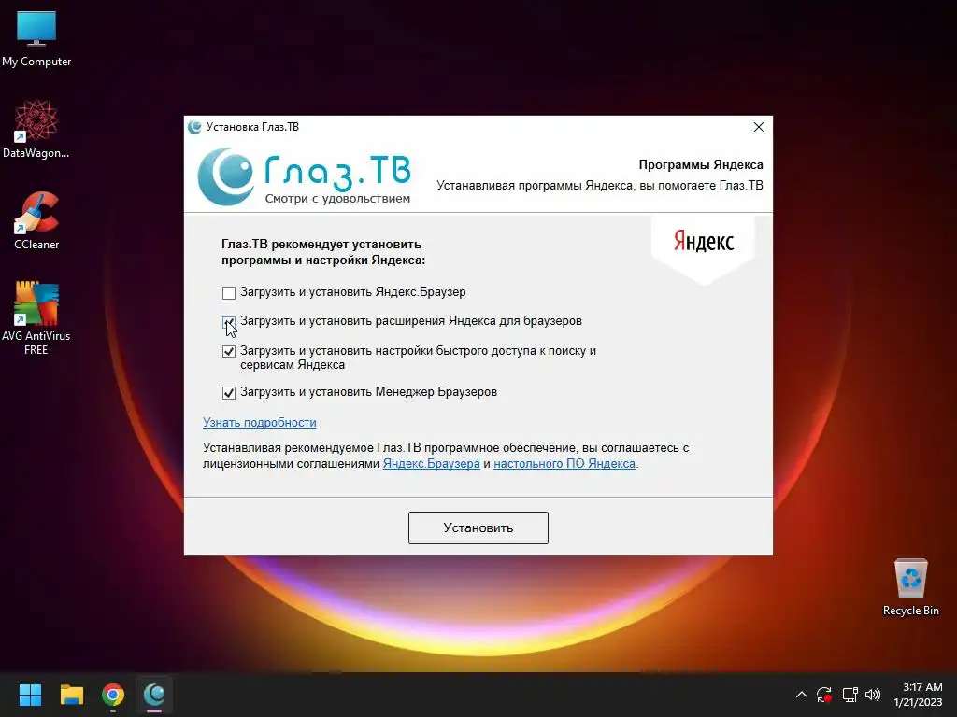Show hidden system tray icons

(x=801, y=695)
